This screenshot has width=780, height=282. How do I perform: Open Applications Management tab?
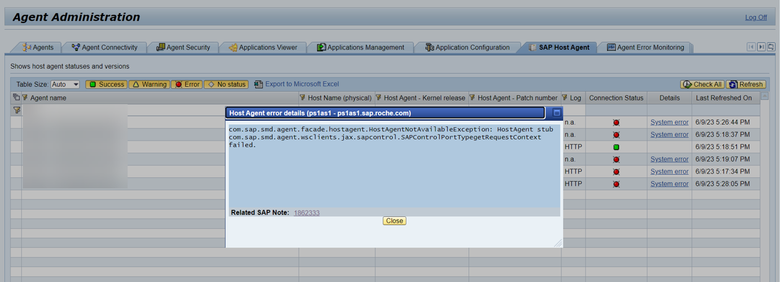pyautogui.click(x=361, y=47)
